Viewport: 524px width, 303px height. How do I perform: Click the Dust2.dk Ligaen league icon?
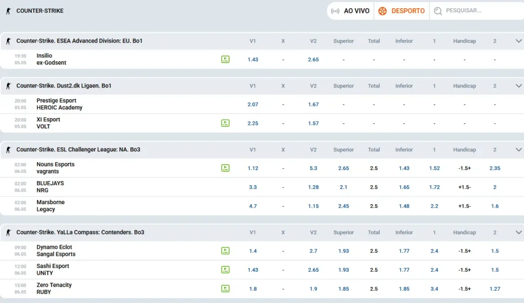8,86
